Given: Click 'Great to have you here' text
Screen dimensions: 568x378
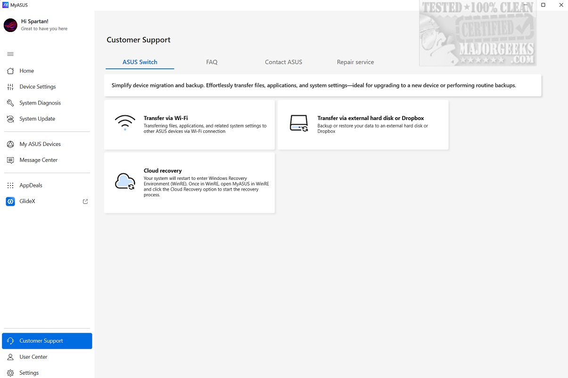Looking at the screenshot, I should coord(44,29).
